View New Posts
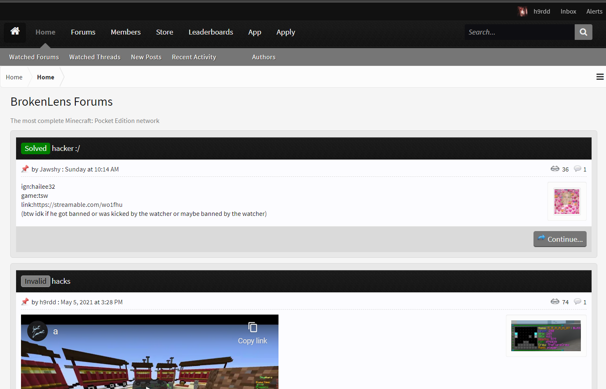This screenshot has height=389, width=606. tap(146, 57)
